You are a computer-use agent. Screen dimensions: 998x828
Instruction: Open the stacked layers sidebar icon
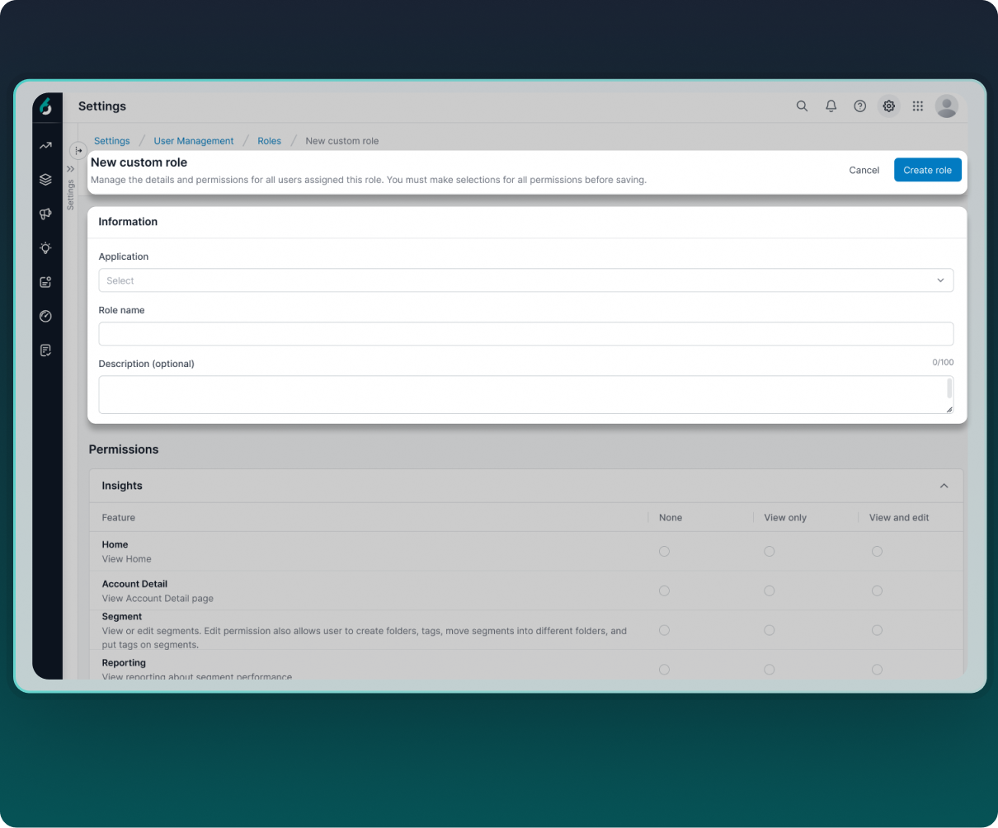click(x=45, y=180)
